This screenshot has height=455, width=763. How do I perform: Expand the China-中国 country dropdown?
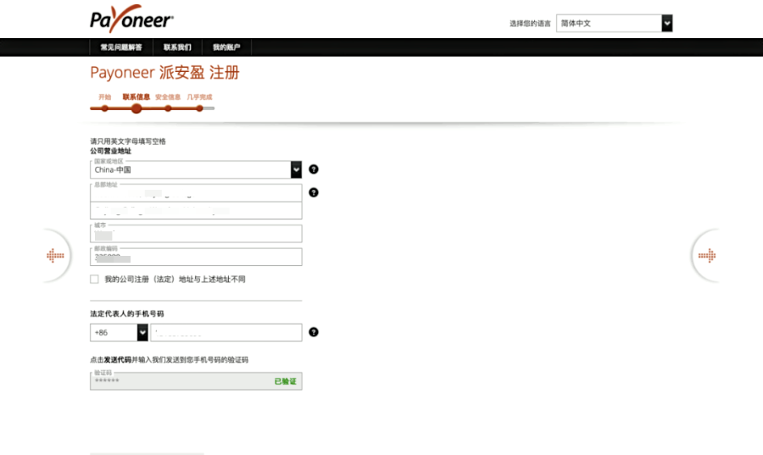coord(196,169)
